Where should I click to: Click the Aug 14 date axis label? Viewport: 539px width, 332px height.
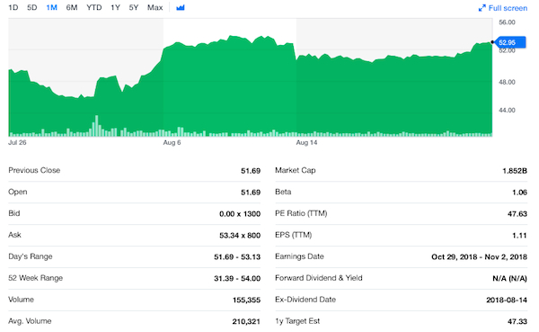(x=306, y=142)
